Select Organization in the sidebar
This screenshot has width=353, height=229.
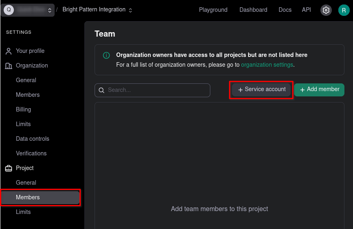[32, 65]
